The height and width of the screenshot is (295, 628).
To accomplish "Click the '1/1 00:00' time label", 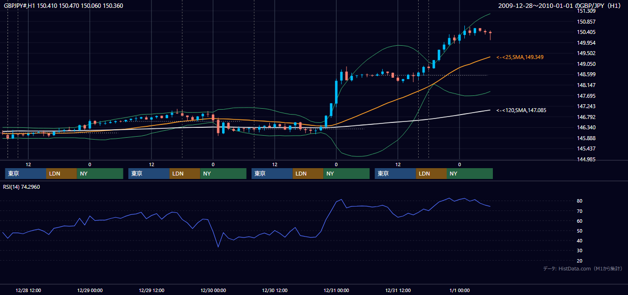I will (x=459, y=290).
